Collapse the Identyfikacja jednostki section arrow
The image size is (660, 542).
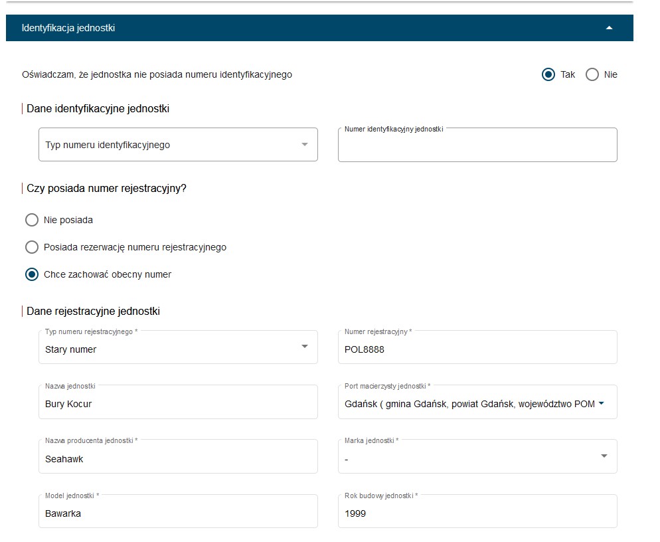click(x=609, y=28)
